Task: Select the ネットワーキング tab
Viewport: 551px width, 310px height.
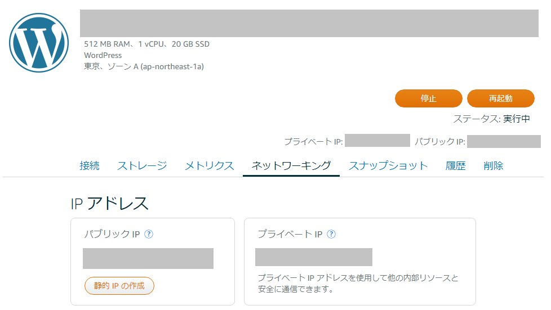Action: [x=291, y=166]
